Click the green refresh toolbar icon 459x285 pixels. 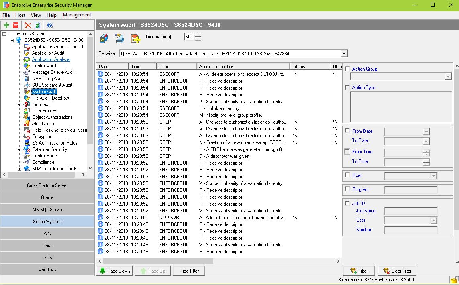click(37, 25)
